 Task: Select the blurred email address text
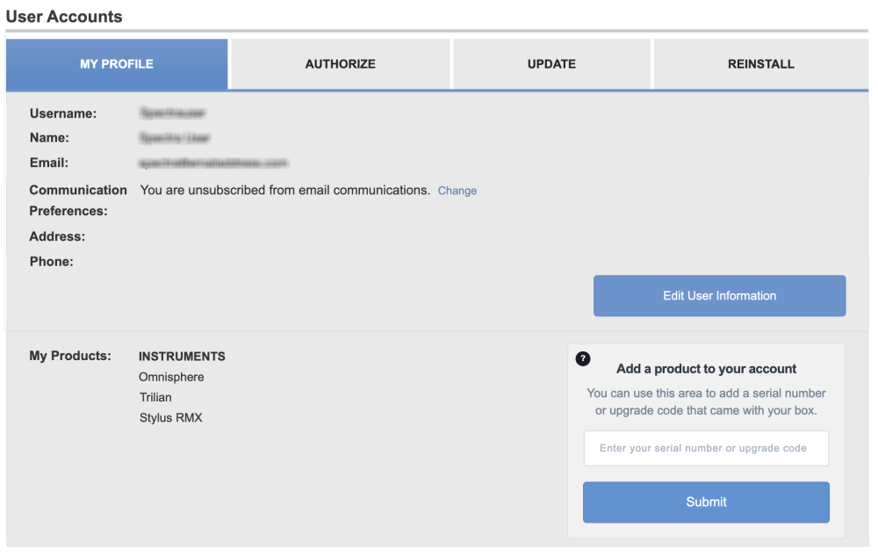(213, 163)
